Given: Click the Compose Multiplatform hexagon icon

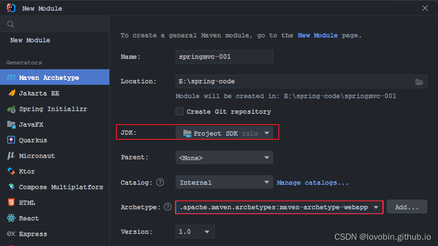Looking at the screenshot, I should pyautogui.click(x=11, y=187).
